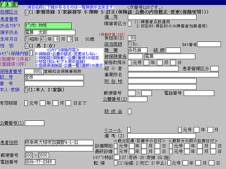Viewport: 226px width, 169px height.
Task: Click the 職業 field showing 会社員
Action: (137, 50)
